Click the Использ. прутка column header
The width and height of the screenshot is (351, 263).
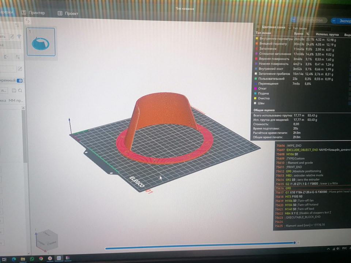click(327, 34)
